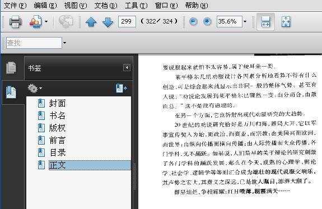Image resolution: width=322 pixels, height=209 pixels.
Task: Zoom in with the plus button
Action: pyautogui.click(x=207, y=21)
